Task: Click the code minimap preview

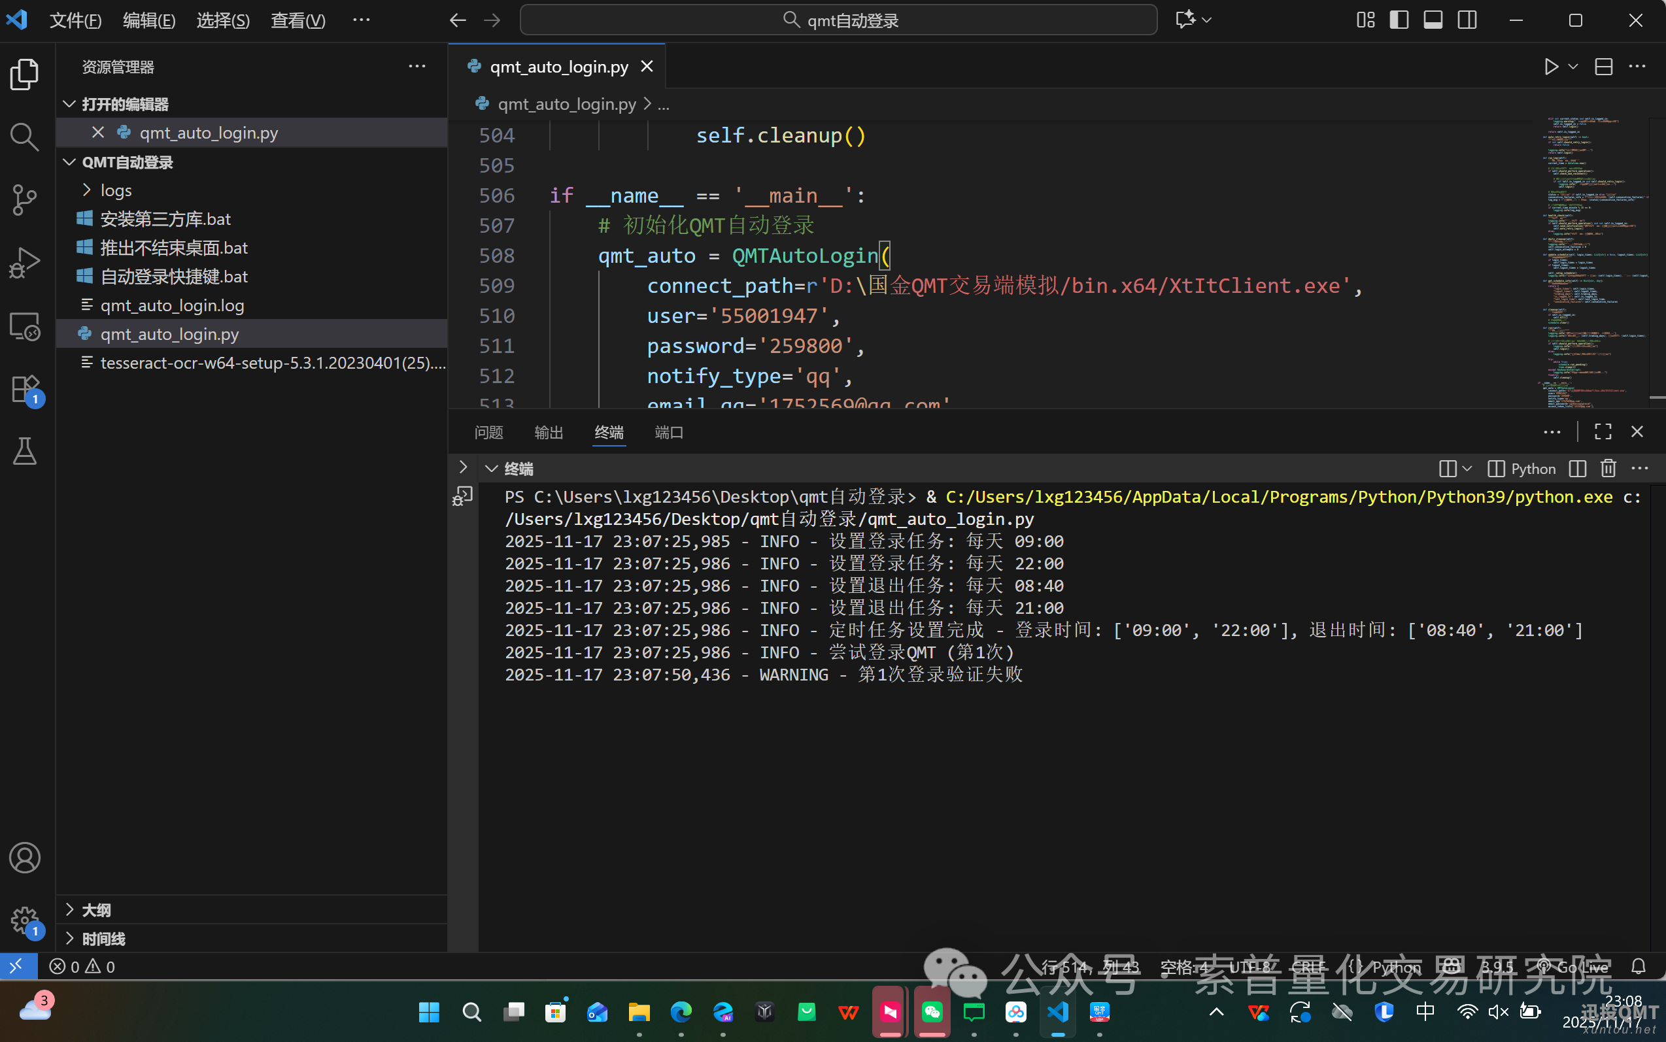Action: (x=1592, y=262)
